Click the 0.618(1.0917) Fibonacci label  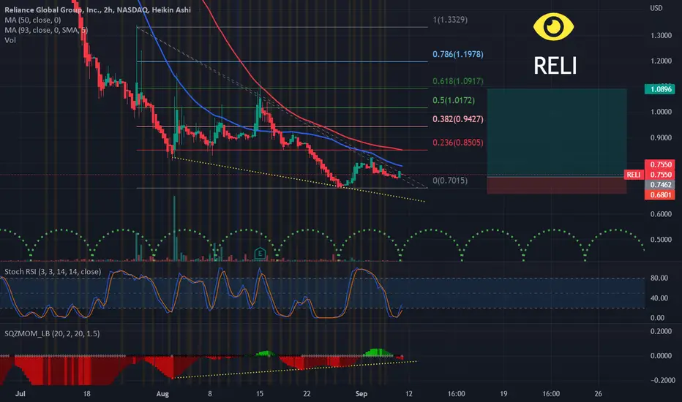(457, 81)
